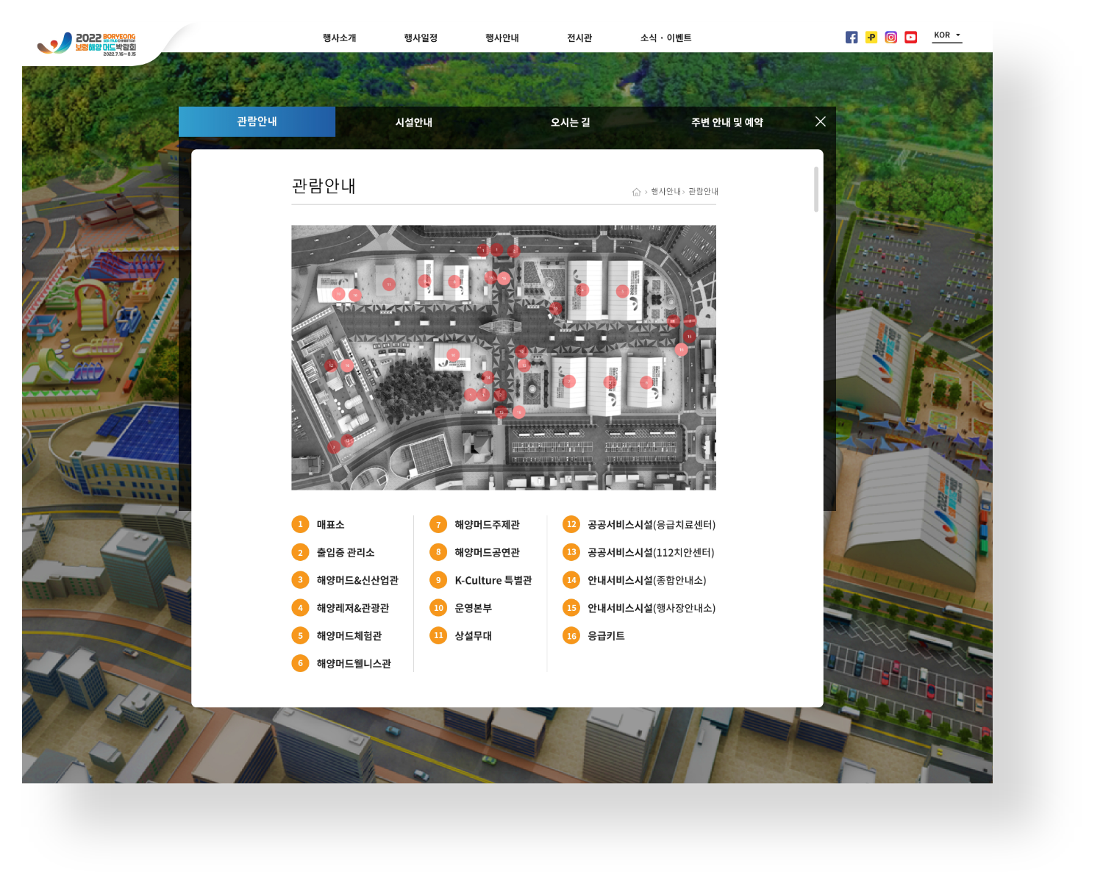Click number 12 badge for 응급치료센터

click(571, 524)
